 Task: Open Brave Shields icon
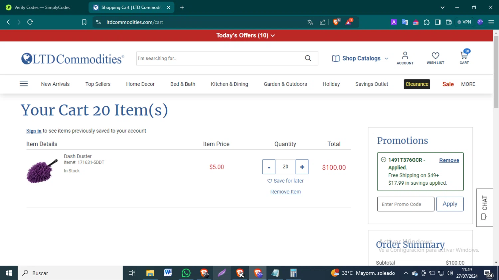pos(336,22)
